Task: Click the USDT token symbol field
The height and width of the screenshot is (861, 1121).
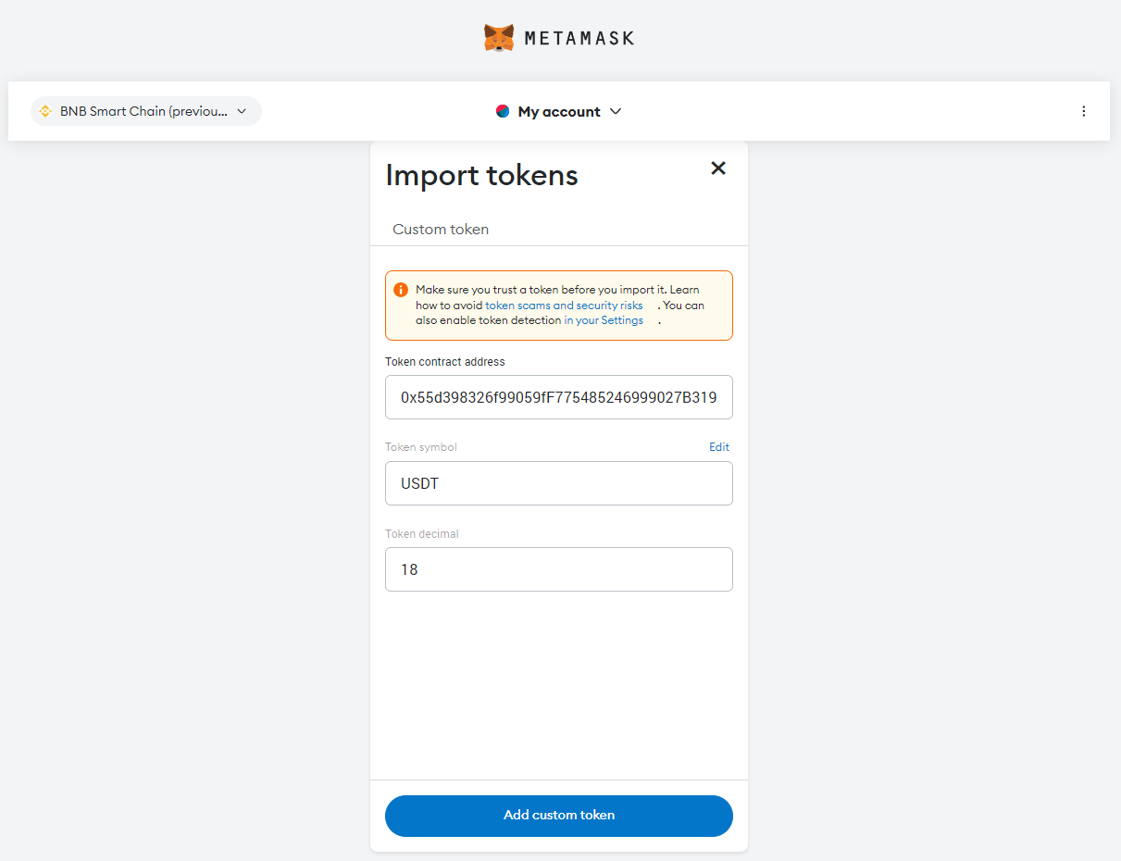Action: [x=559, y=483]
